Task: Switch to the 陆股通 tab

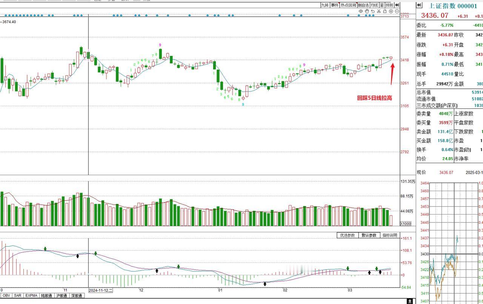Action: 47,296
